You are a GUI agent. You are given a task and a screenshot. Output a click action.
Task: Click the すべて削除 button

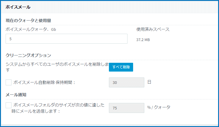(x=121, y=67)
